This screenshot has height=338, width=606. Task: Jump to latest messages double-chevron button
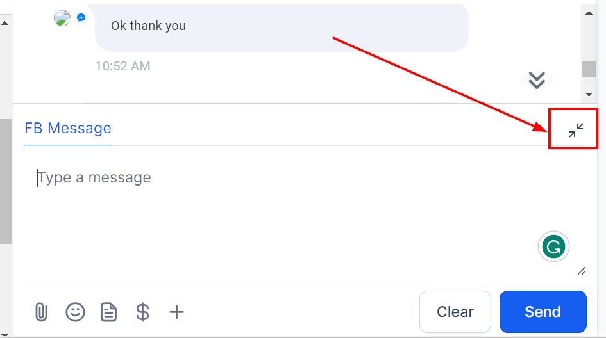pyautogui.click(x=537, y=80)
